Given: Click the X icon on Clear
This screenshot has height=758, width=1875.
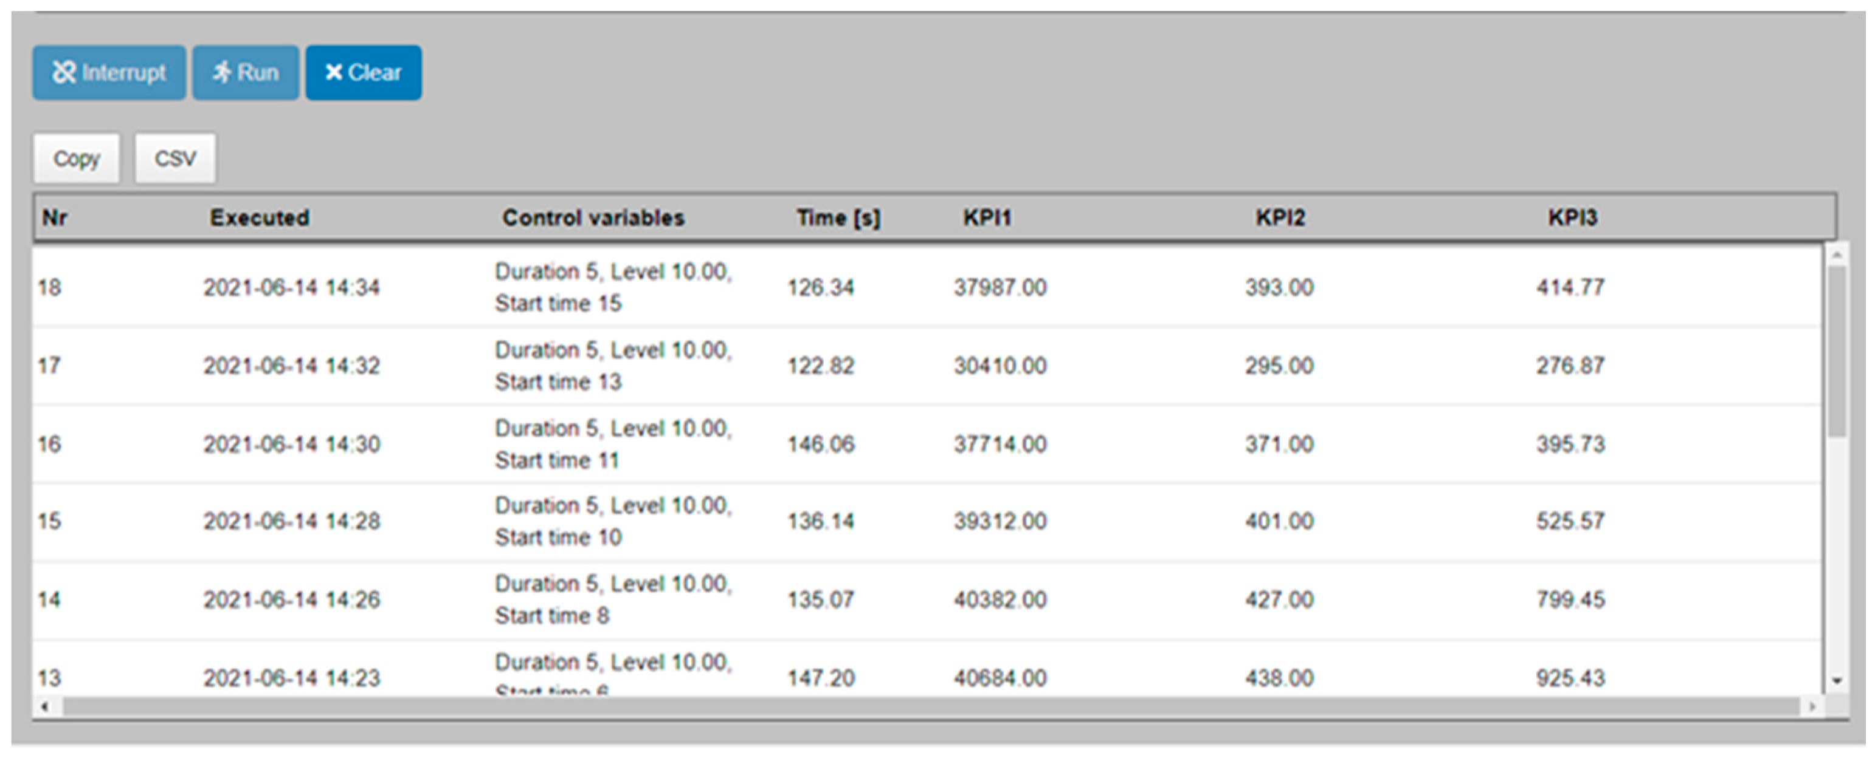Looking at the screenshot, I should coord(333,72).
